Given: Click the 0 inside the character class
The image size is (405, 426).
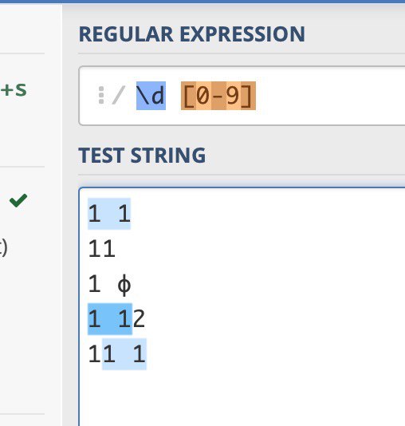Looking at the screenshot, I should point(203,96).
